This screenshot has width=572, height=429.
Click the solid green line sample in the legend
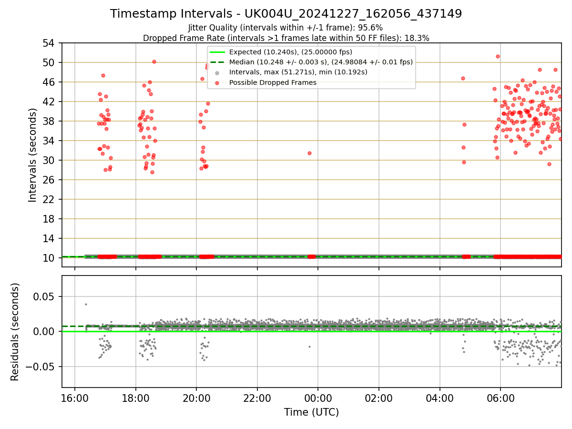pyautogui.click(x=217, y=52)
